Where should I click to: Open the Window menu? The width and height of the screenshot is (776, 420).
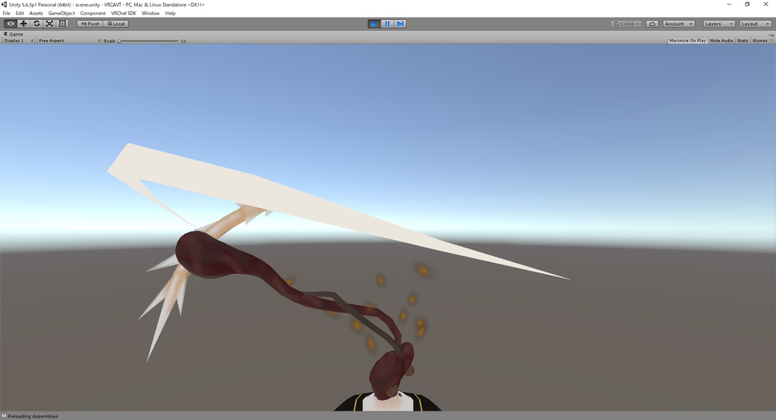click(x=151, y=14)
